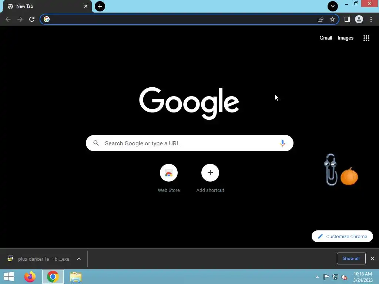Open the Windows Start menu
Viewport: 379px width, 284px height.
pos(9,277)
